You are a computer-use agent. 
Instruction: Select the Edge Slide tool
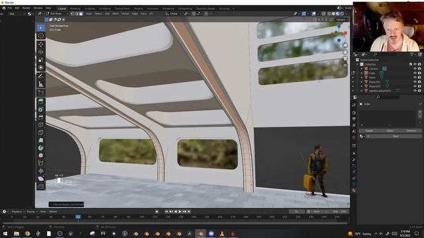click(x=41, y=163)
